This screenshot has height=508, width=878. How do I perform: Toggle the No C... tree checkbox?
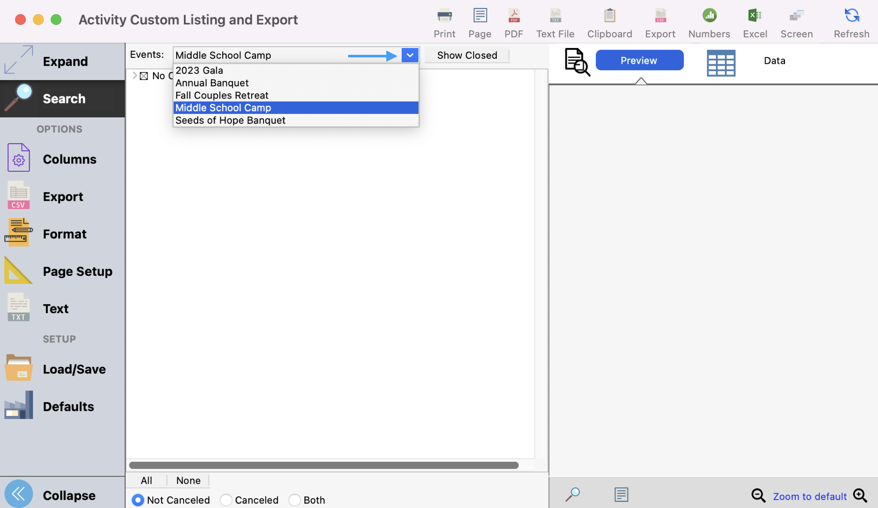(144, 76)
